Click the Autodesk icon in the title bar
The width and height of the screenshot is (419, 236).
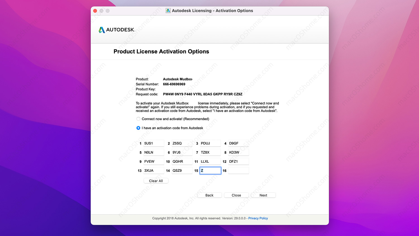pyautogui.click(x=168, y=10)
